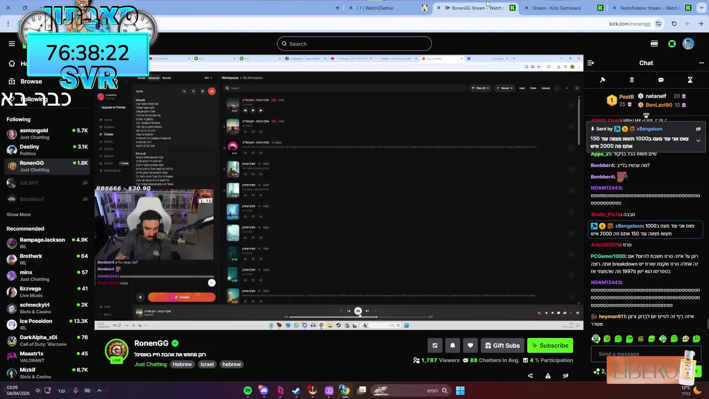
Task: Expand the pinned message chevron
Action: pyautogui.click(x=698, y=141)
